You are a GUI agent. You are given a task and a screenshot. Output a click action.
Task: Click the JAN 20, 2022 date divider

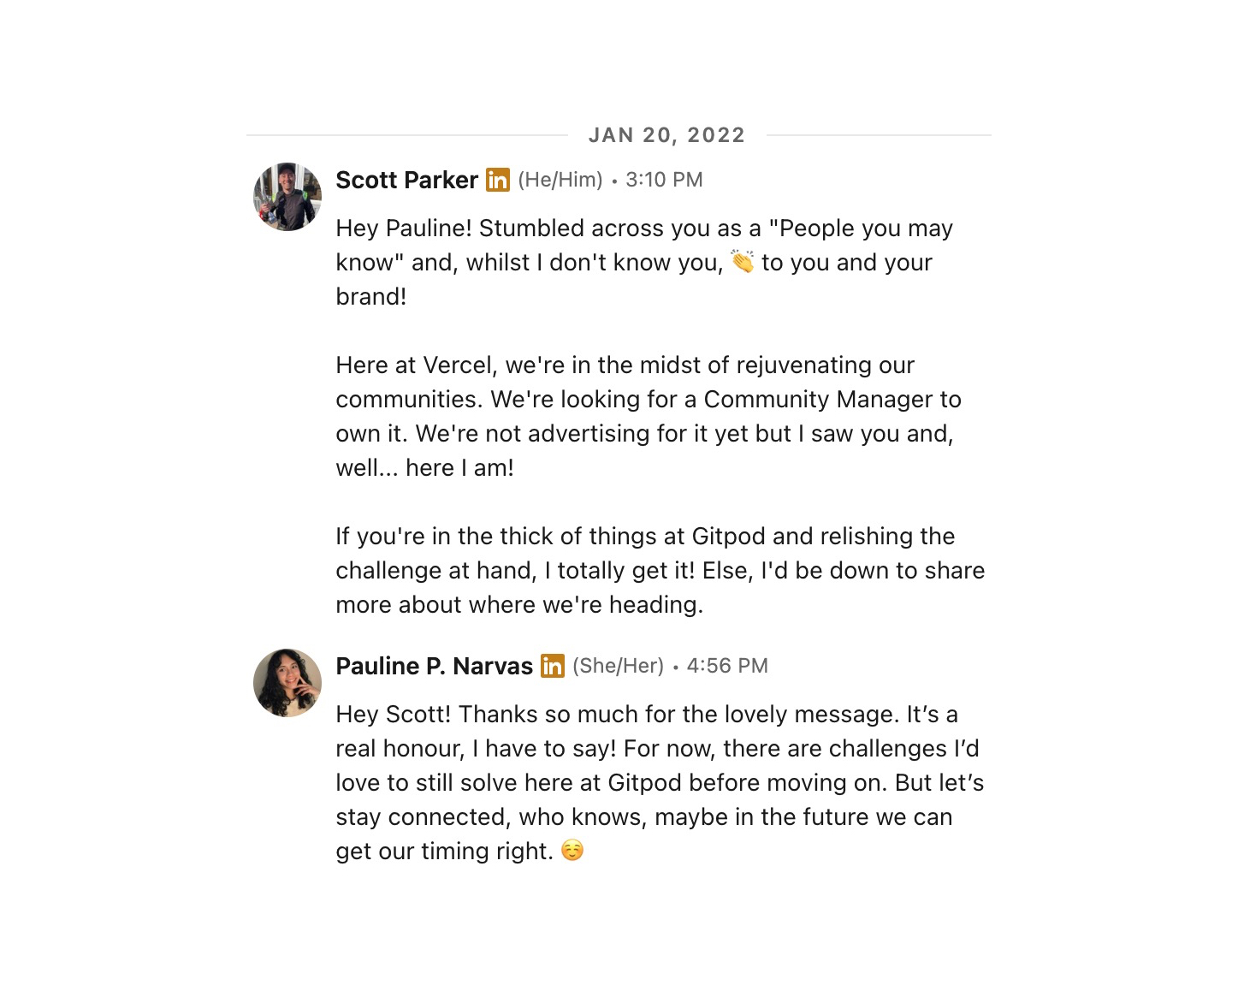666,135
